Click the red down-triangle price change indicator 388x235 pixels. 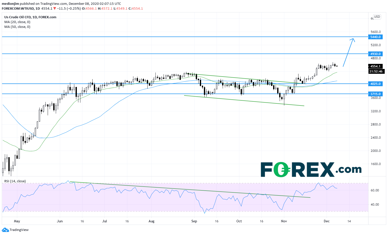click(x=55, y=8)
